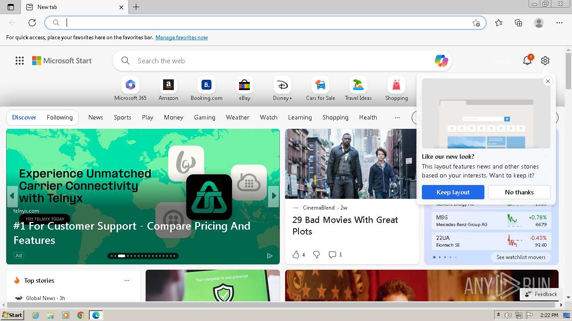Open Edge Settings and more menu
Image resolution: width=572 pixels, height=321 pixels.
tap(559, 23)
